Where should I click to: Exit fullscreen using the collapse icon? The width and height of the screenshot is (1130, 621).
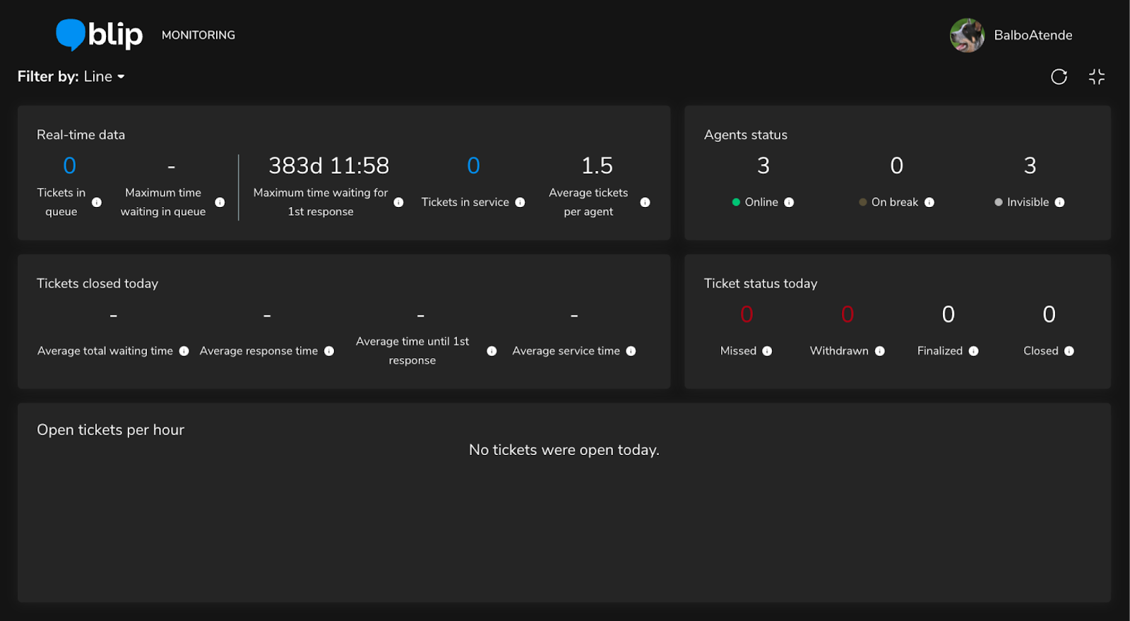tap(1096, 77)
